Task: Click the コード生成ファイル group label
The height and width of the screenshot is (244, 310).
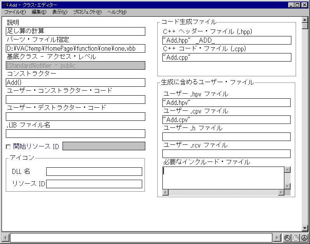Action: [189, 22]
